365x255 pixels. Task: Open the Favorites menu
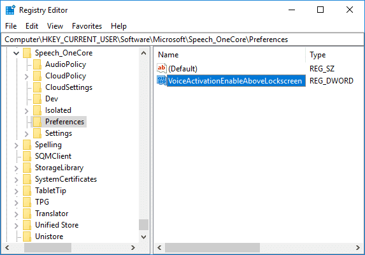pos(87,26)
